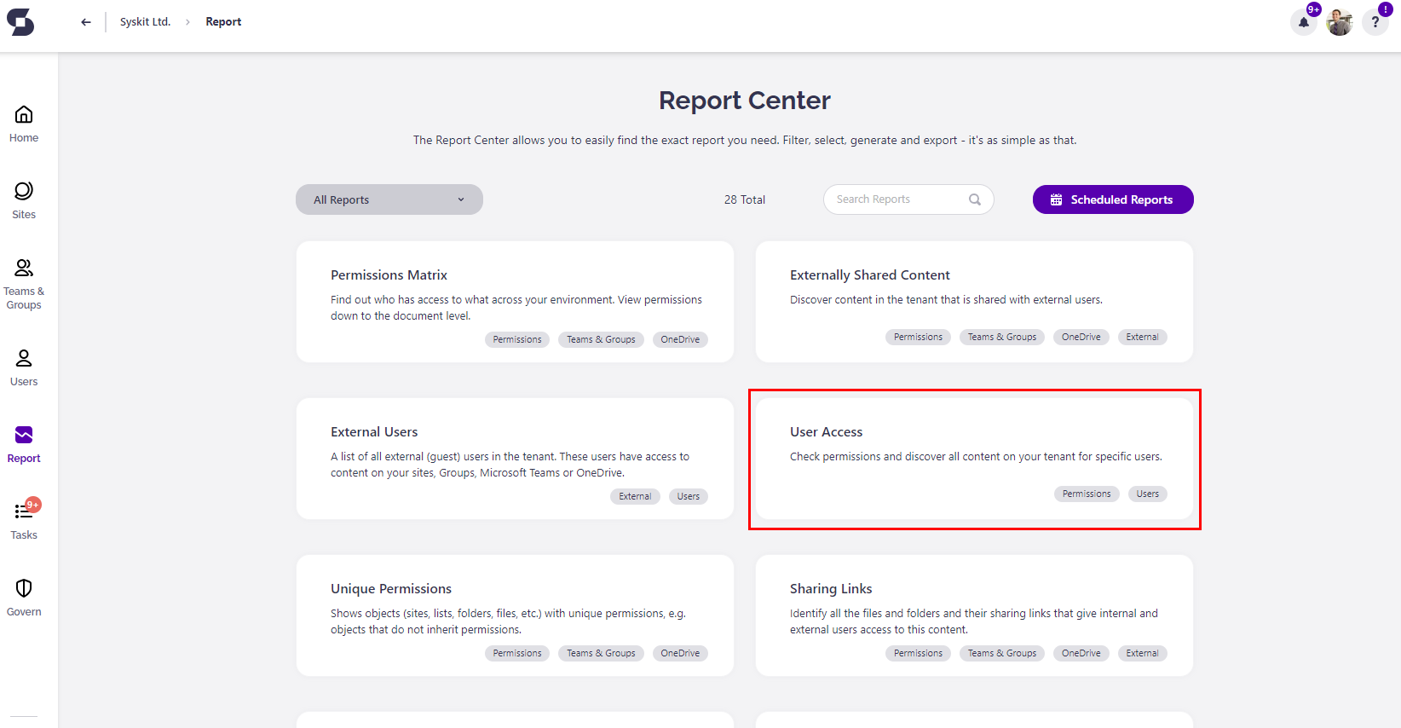
Task: Click the '28 Total' count text
Action: (745, 199)
